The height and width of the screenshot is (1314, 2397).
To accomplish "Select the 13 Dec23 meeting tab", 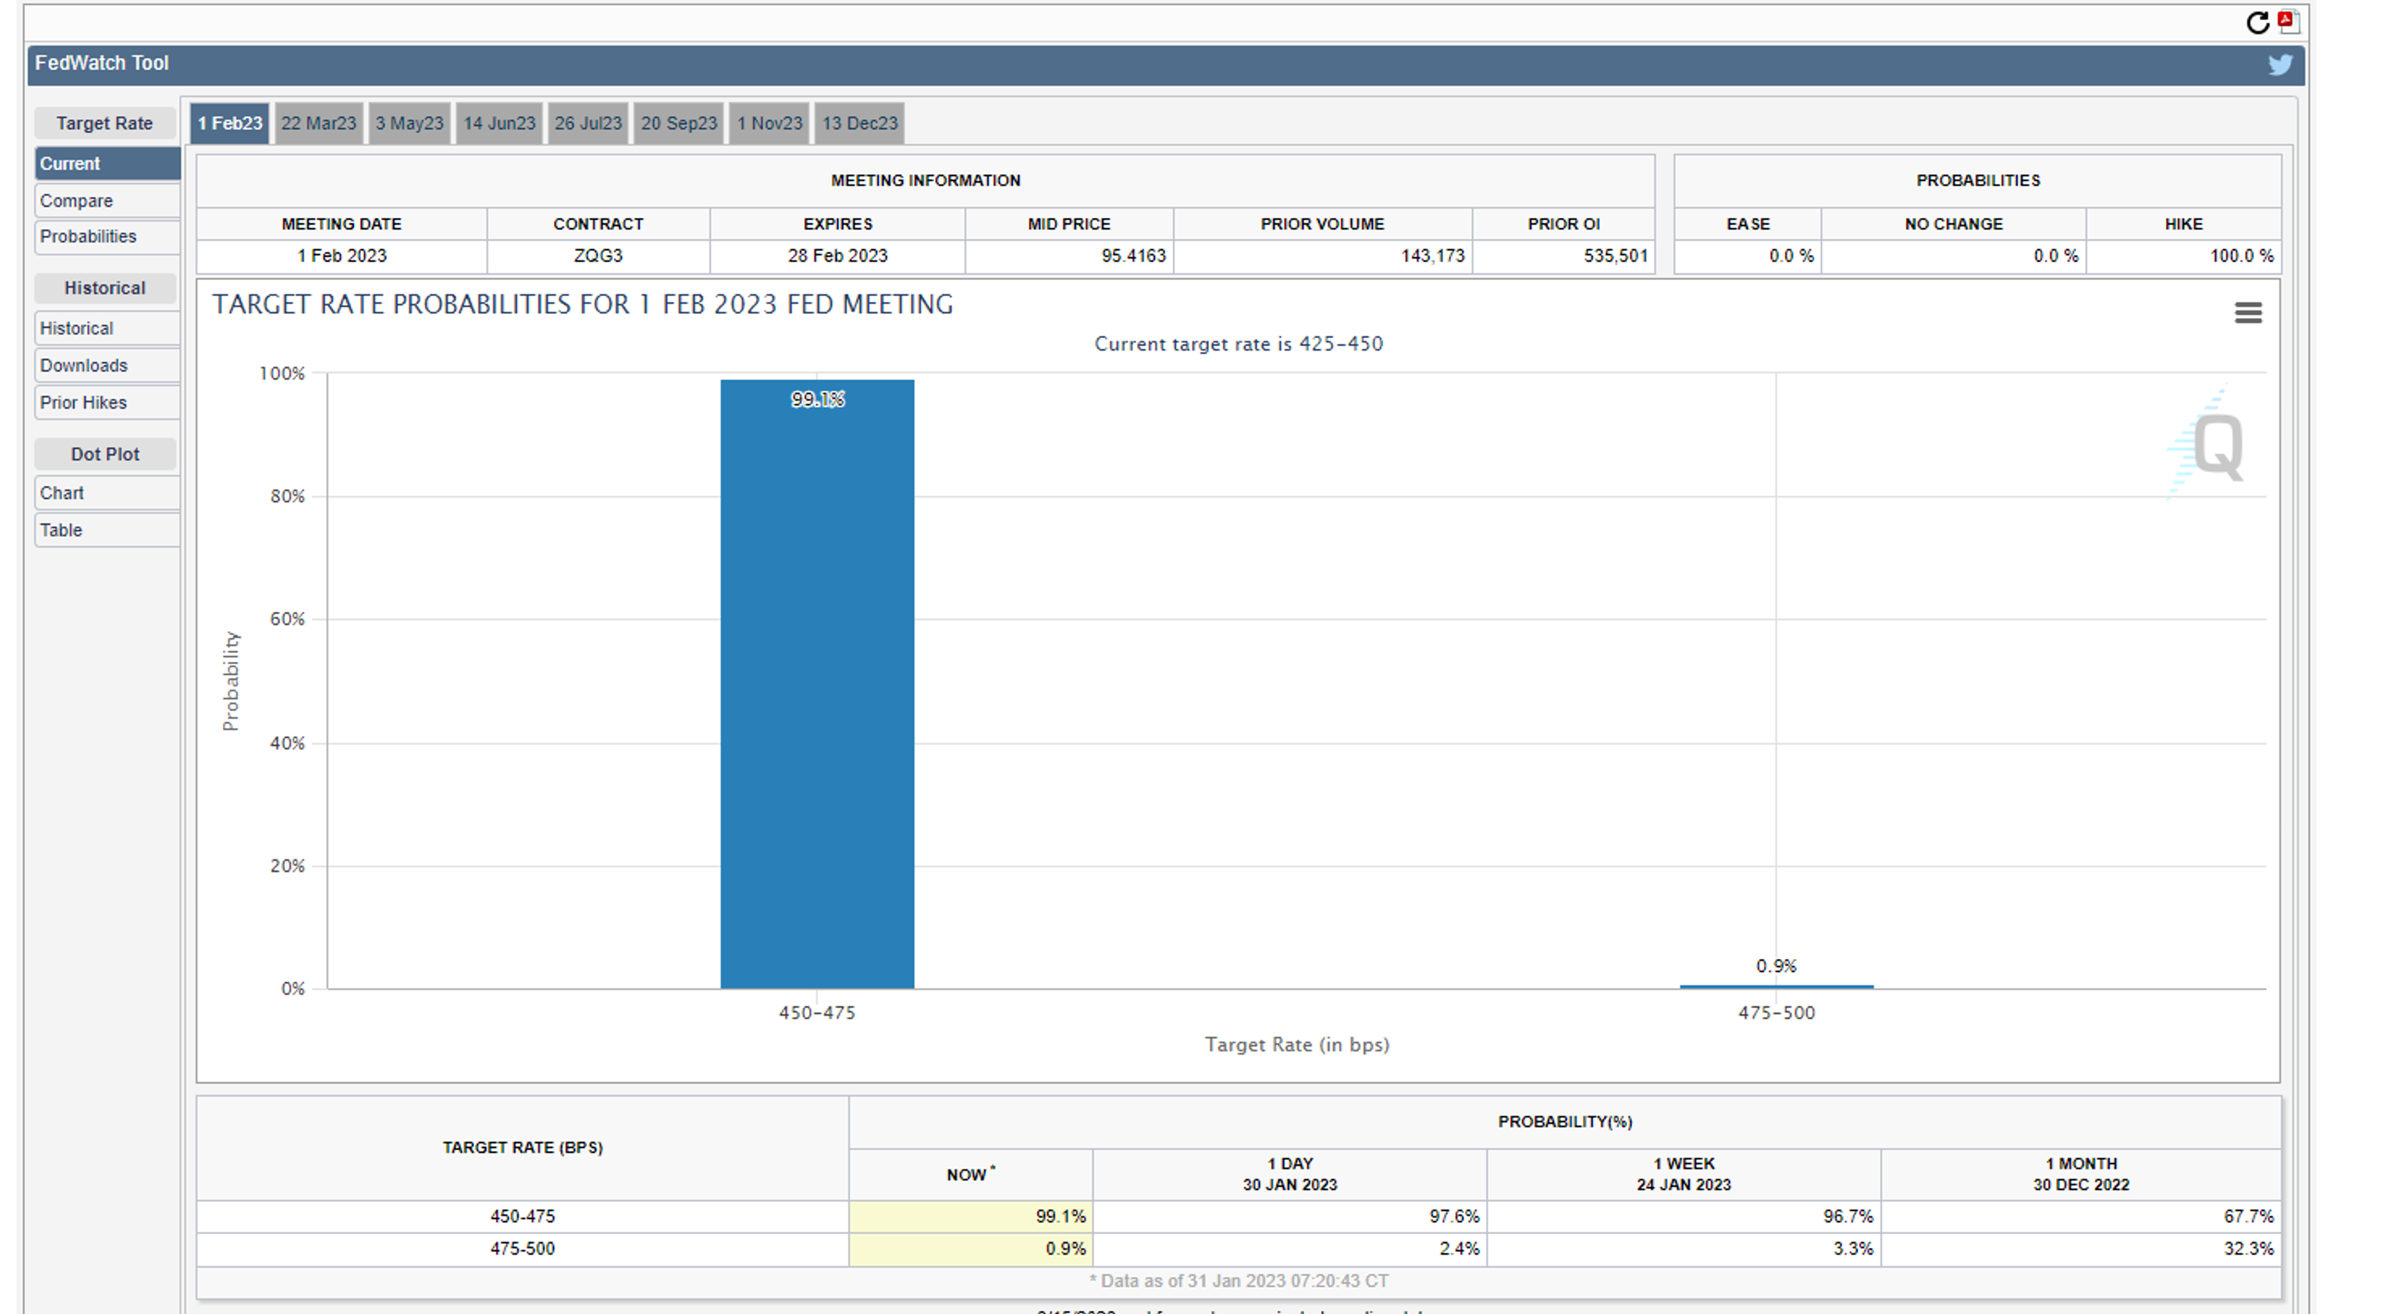I will click(860, 123).
